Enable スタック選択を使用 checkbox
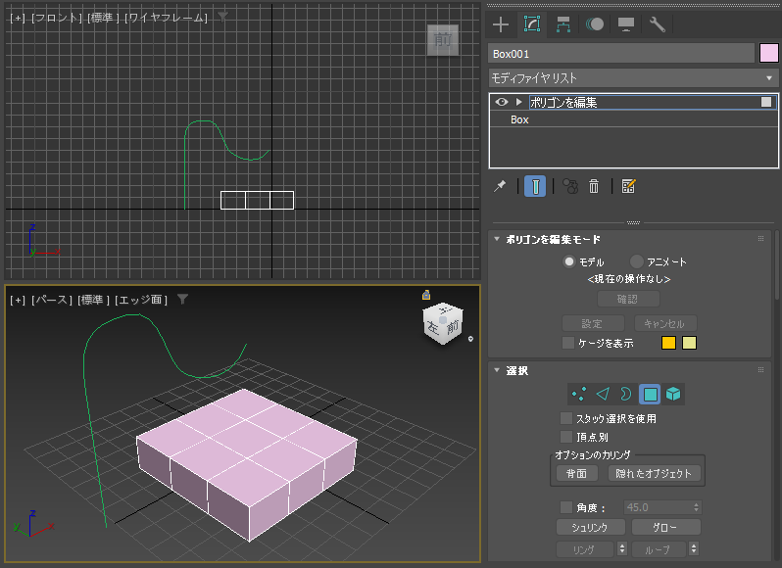The image size is (782, 568). pos(566,418)
